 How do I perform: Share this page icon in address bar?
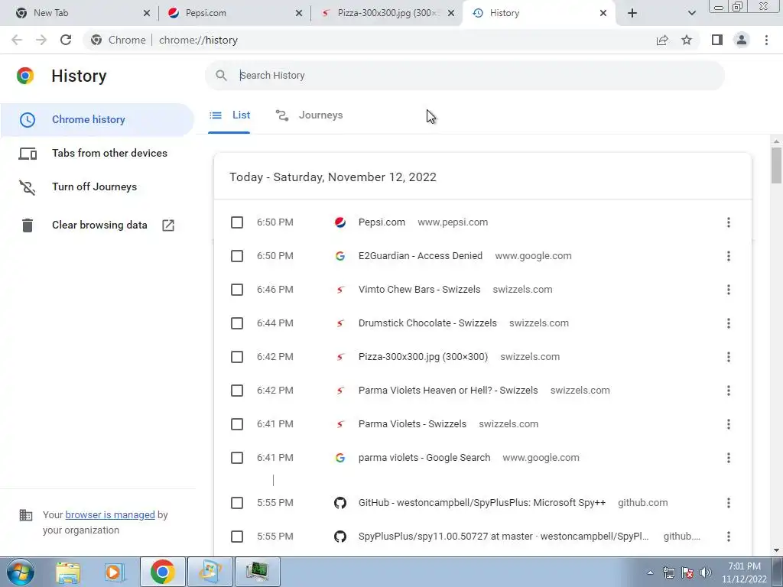pos(662,40)
